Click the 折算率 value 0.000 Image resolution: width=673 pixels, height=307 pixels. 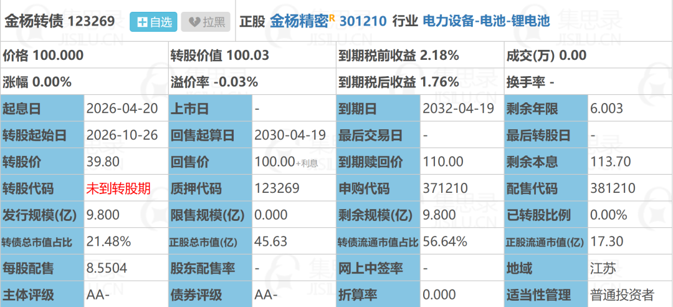click(439, 295)
